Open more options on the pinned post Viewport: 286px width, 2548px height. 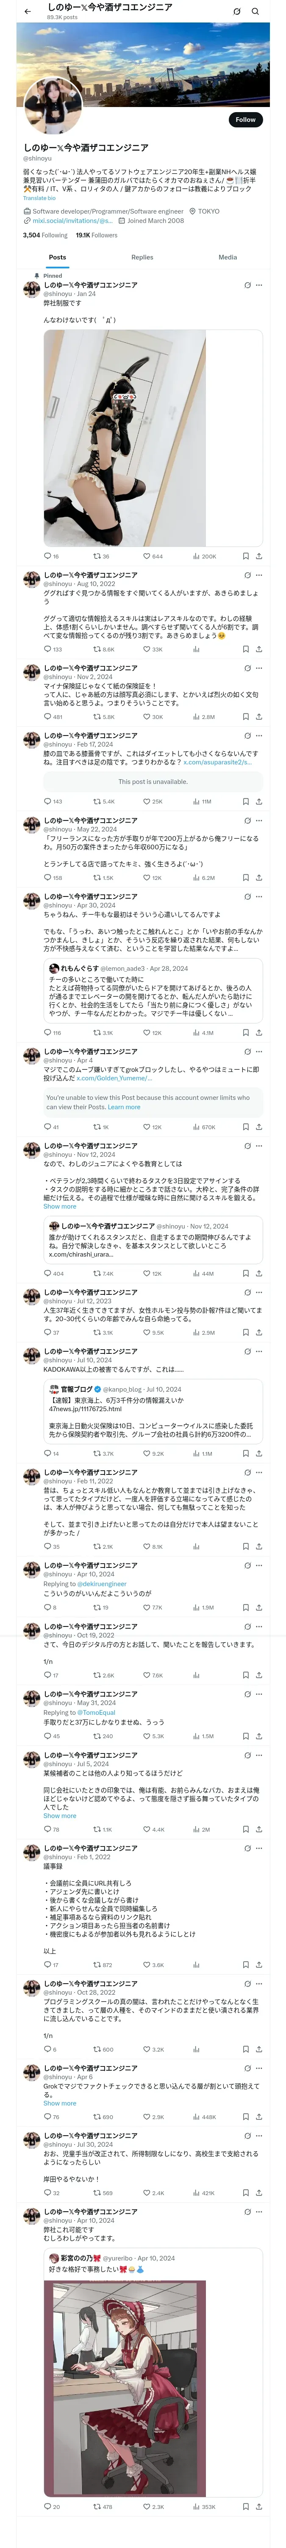[259, 285]
